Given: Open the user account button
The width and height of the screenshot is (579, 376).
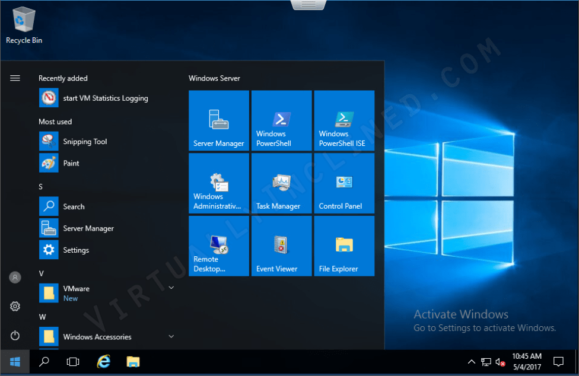Looking at the screenshot, I should pyautogui.click(x=15, y=277).
